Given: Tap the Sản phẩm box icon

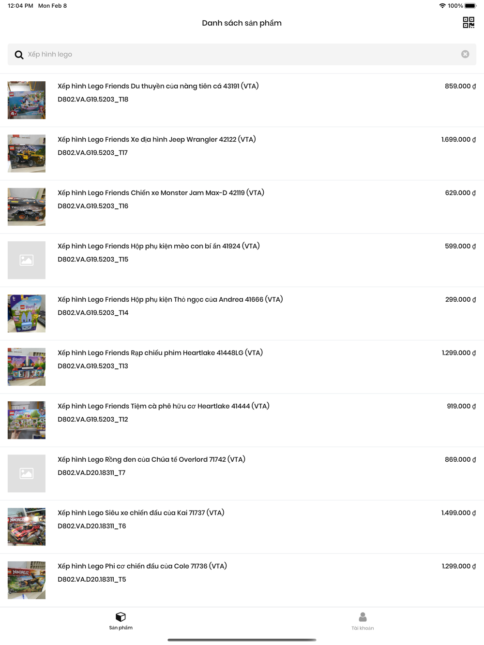Looking at the screenshot, I should click(x=121, y=617).
